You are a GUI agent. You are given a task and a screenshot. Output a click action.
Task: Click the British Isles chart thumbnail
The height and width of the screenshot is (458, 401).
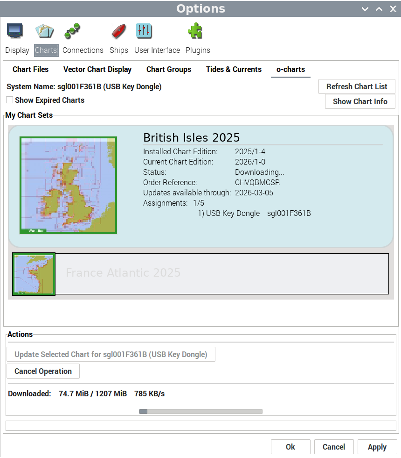68,185
